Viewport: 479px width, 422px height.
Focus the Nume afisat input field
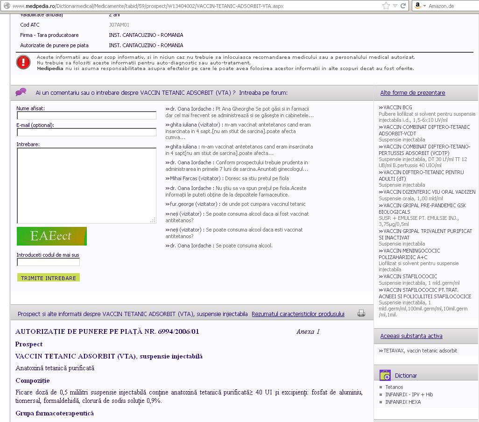point(87,115)
